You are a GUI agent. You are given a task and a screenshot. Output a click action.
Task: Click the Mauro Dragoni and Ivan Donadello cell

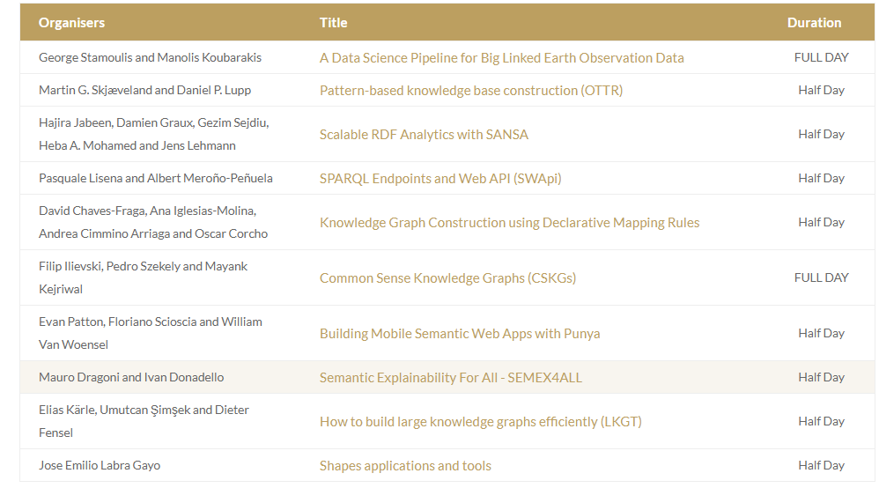point(131,378)
